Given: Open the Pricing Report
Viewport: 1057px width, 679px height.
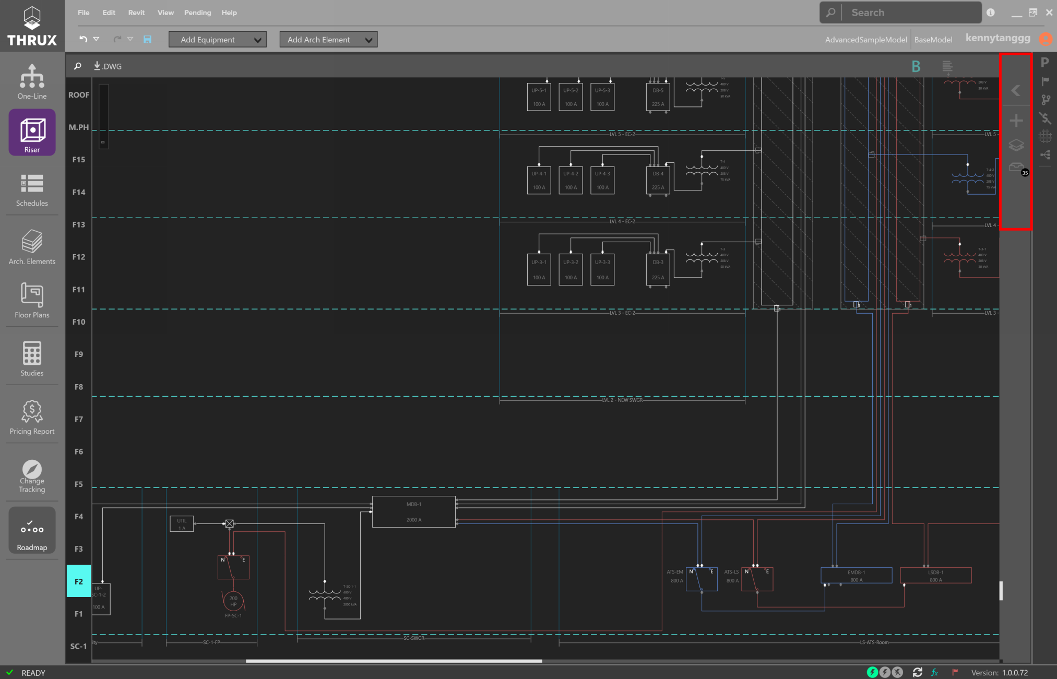Looking at the screenshot, I should click(x=32, y=417).
